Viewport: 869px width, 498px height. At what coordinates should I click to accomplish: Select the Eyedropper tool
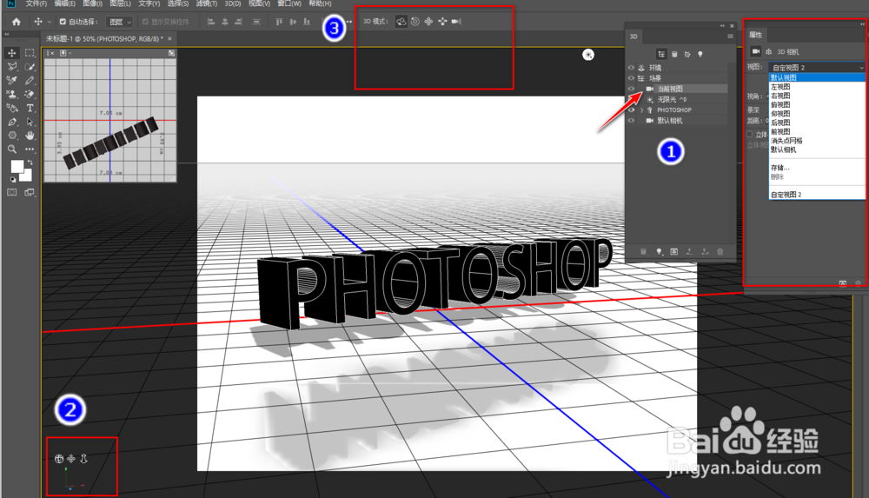tap(11, 81)
